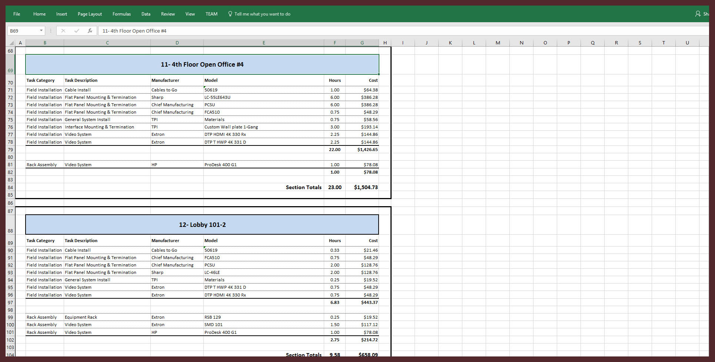
Task: Click 'Equipment Rack' task description cell
Action: [107, 317]
